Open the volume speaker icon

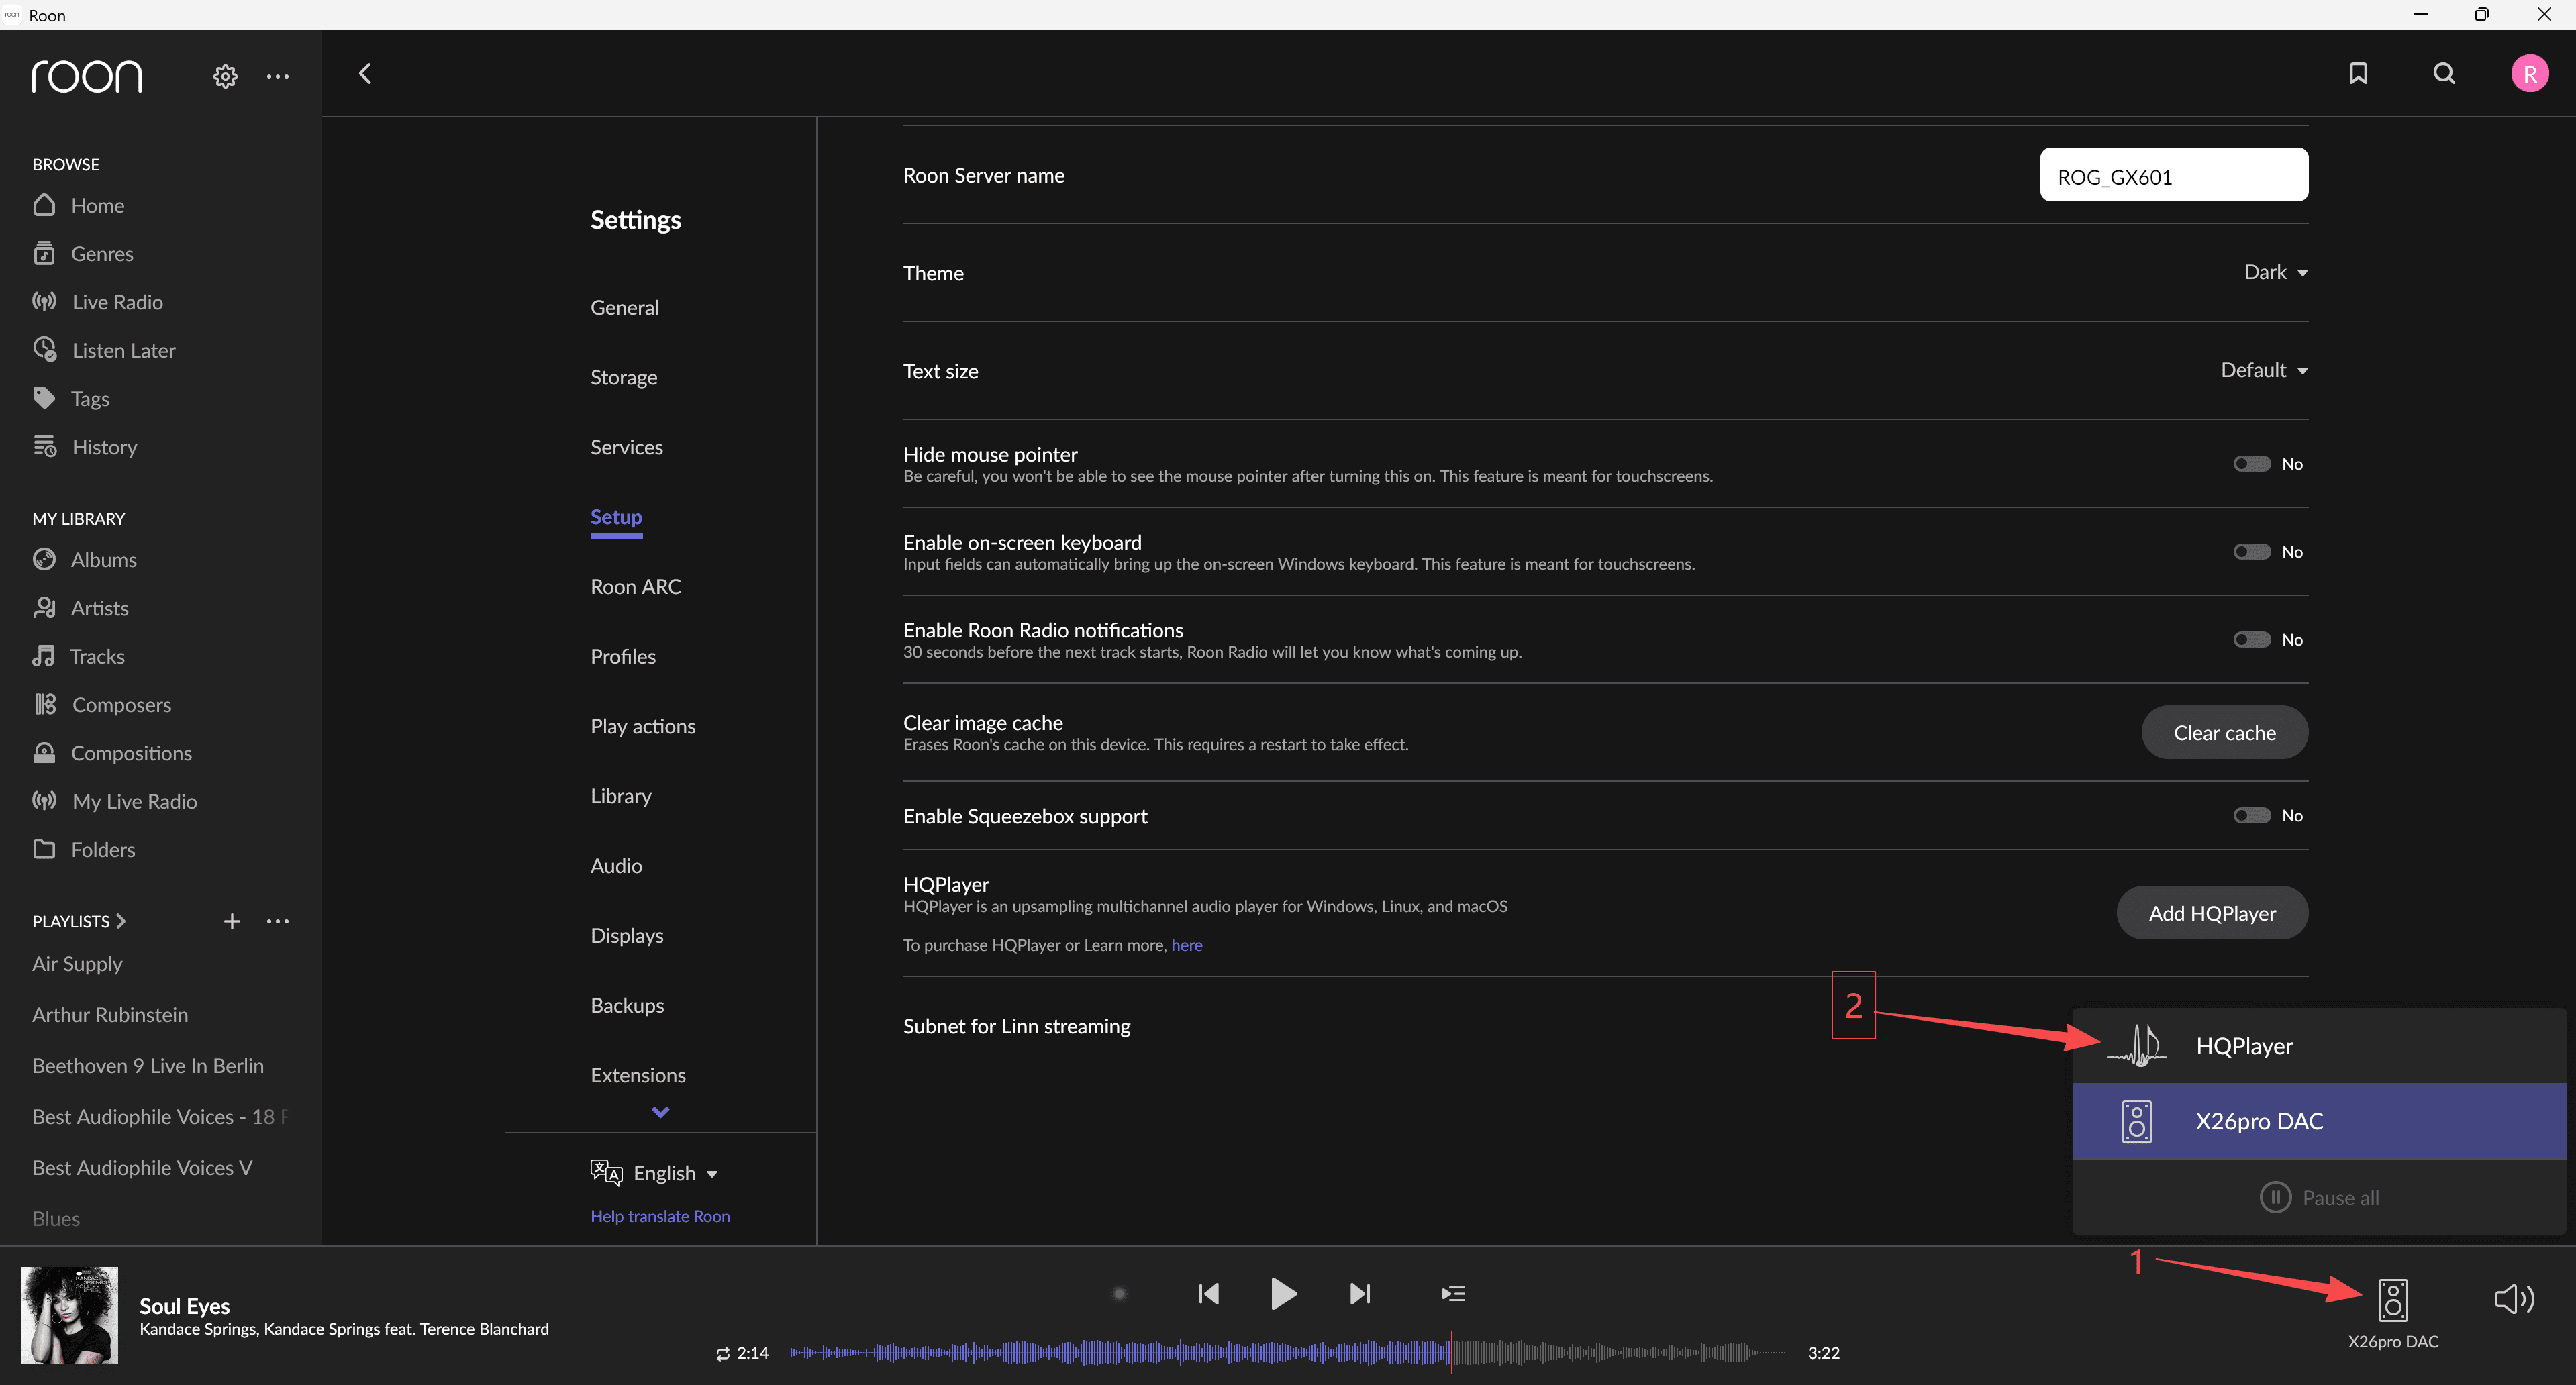(x=2514, y=1299)
